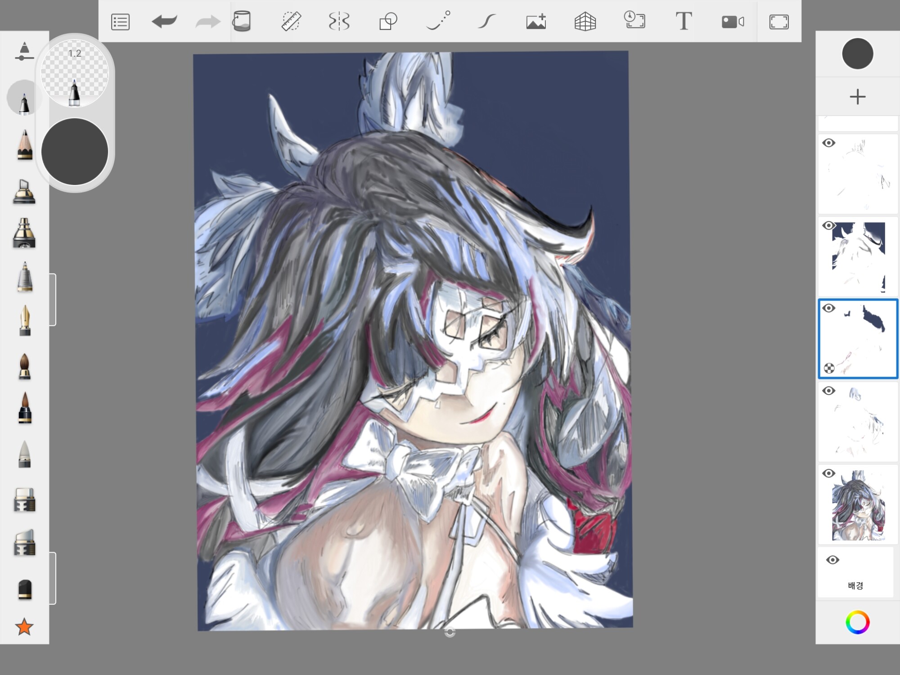Enter full screen mode
Screen dimensions: 900x675
779,22
